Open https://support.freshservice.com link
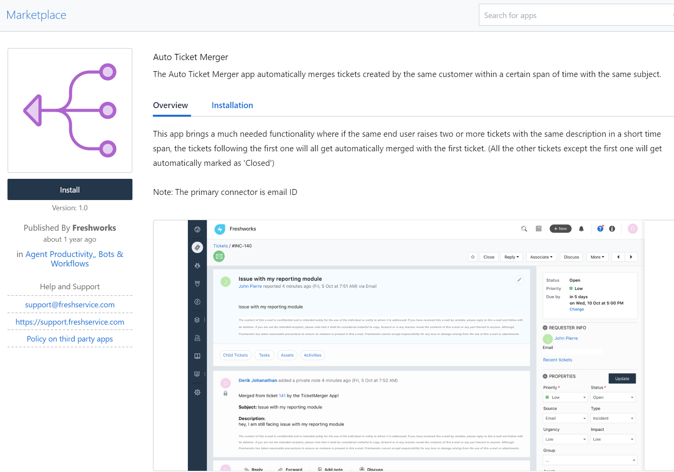Image resolution: width=674 pixels, height=472 pixels. click(x=70, y=322)
